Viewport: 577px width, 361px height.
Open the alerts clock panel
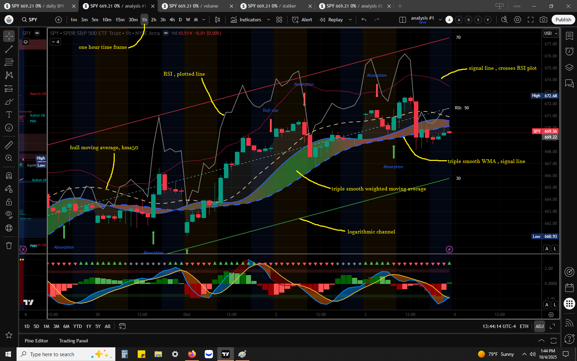pos(569,52)
